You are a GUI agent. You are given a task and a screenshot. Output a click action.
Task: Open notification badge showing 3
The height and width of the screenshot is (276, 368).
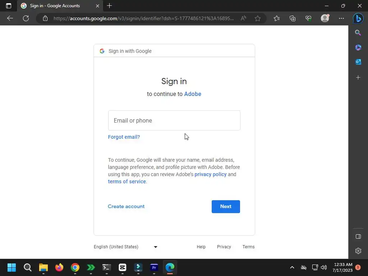[x=358, y=267]
